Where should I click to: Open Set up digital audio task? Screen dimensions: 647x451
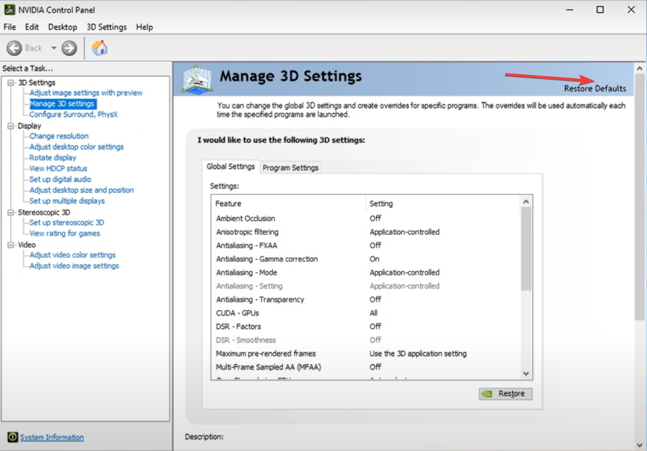pyautogui.click(x=60, y=180)
